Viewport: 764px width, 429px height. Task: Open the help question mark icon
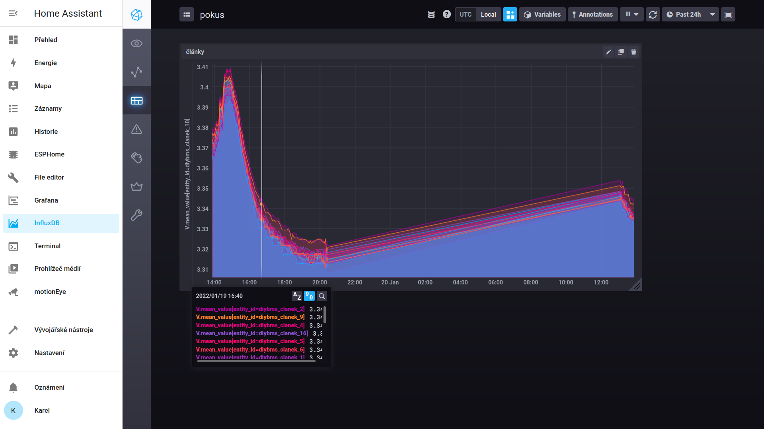tap(447, 15)
